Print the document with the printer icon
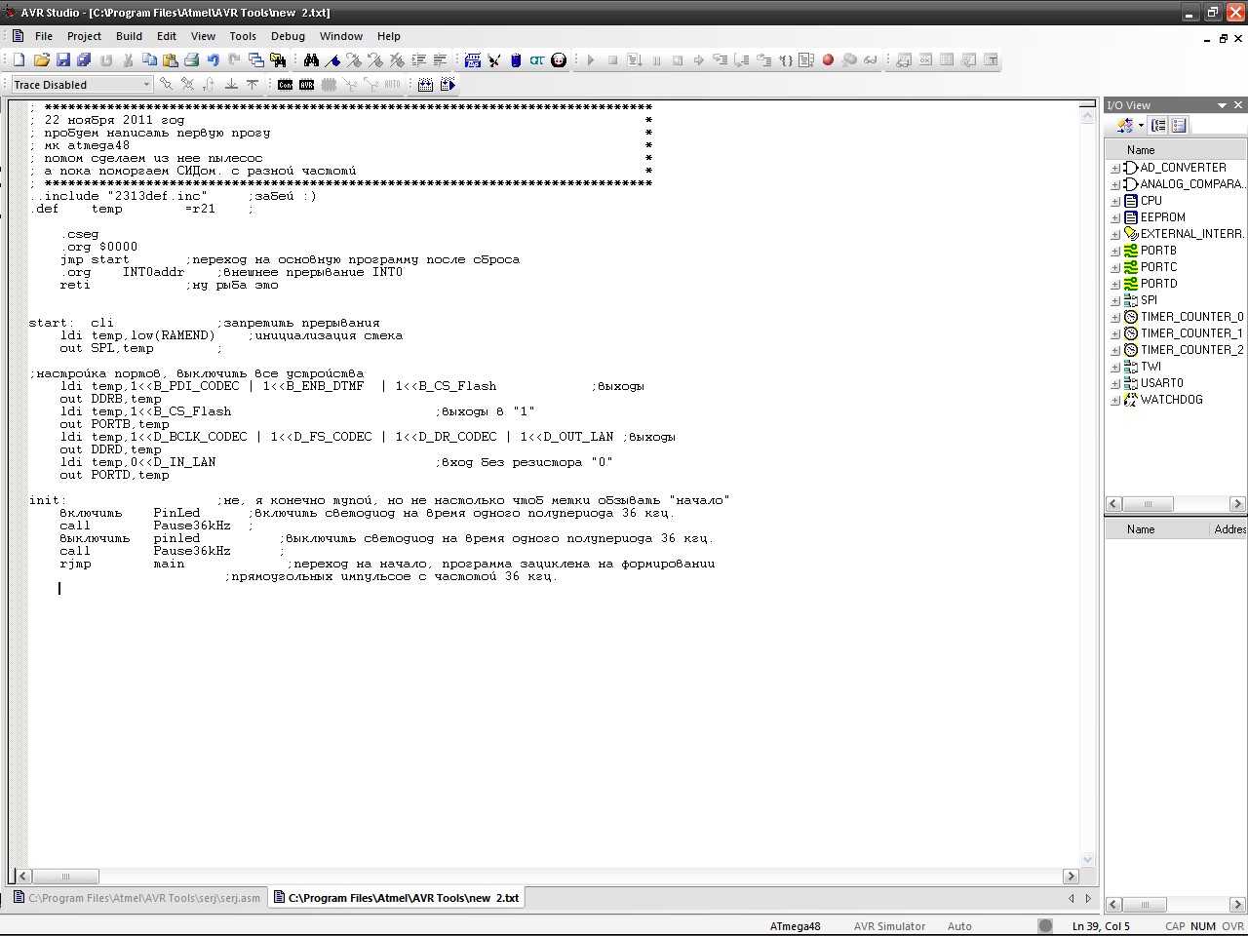This screenshot has height=936, width=1248. (x=191, y=60)
